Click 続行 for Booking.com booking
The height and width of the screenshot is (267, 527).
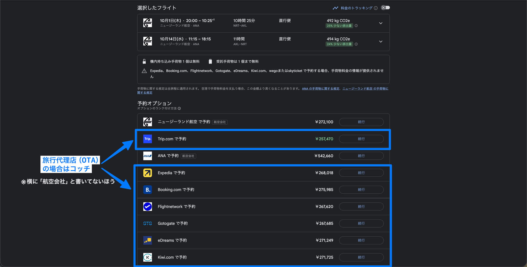pos(361,190)
